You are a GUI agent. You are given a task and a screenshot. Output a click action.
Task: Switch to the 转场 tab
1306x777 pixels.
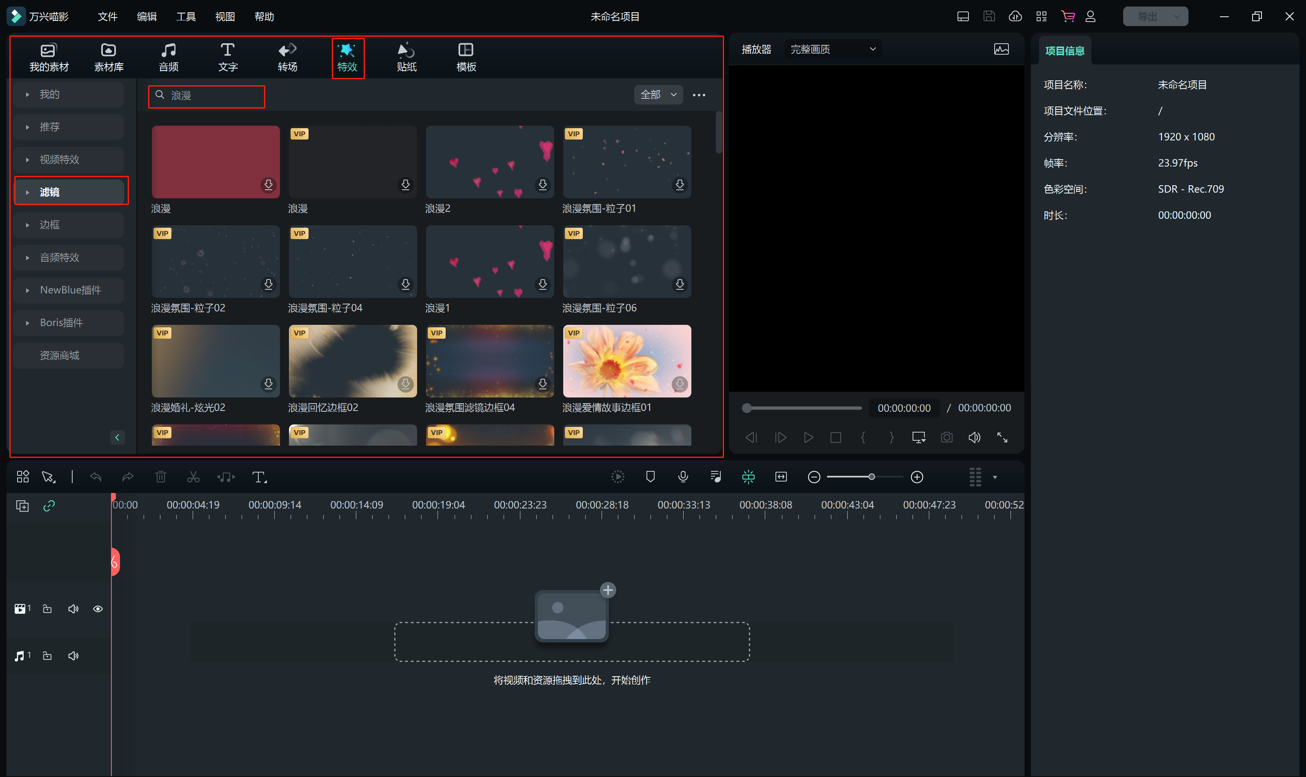pyautogui.click(x=287, y=57)
